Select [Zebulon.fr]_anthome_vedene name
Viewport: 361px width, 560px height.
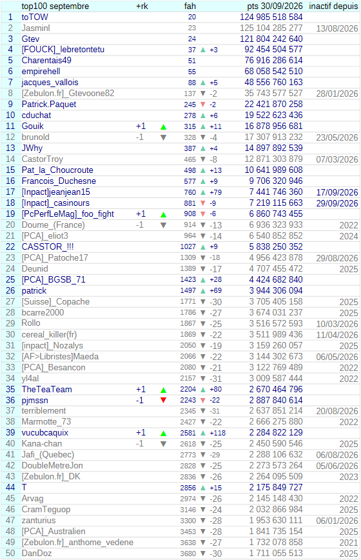(77, 543)
